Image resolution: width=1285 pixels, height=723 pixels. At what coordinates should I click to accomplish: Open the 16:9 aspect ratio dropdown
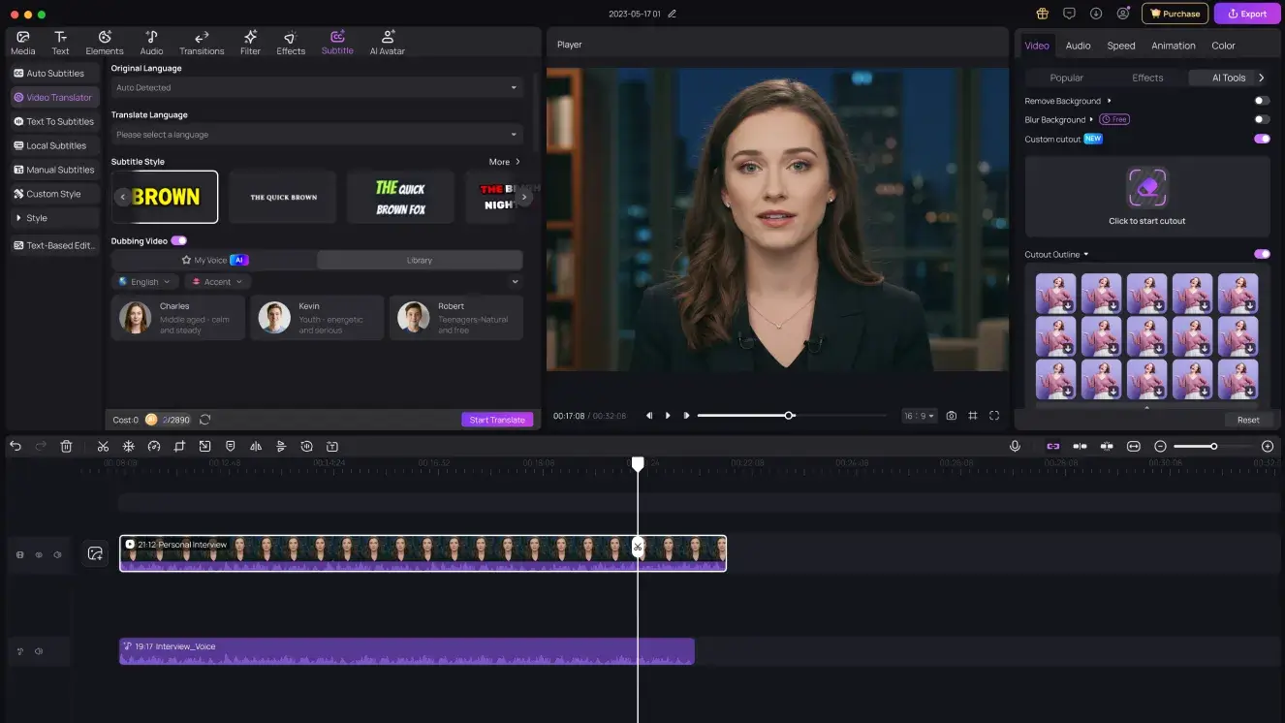pos(919,416)
